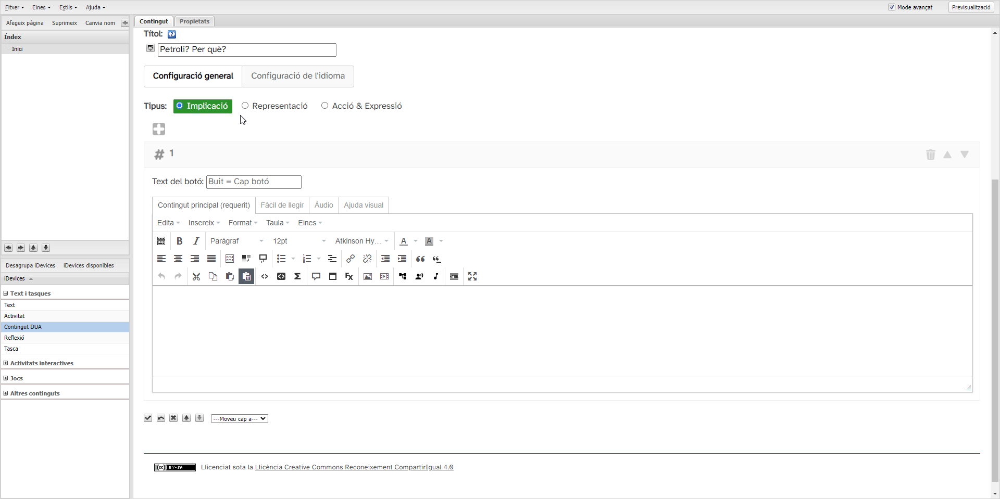Open the 12pt font size dropdown

[299, 241]
